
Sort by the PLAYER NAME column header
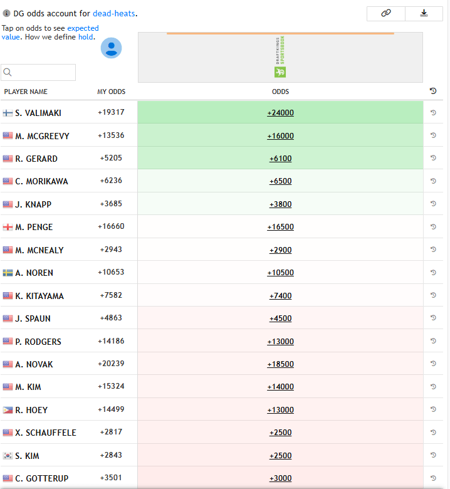click(x=26, y=92)
